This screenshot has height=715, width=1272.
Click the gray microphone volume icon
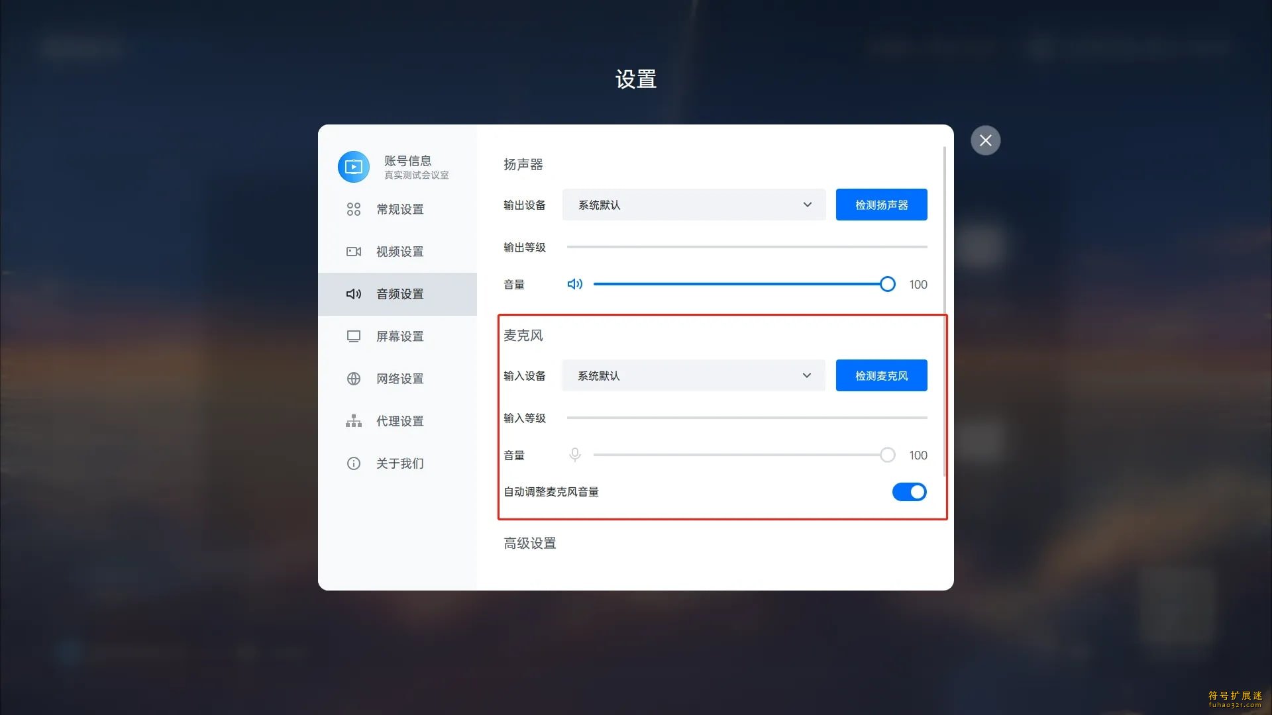click(574, 455)
